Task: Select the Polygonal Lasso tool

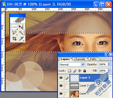Action: 14,33
